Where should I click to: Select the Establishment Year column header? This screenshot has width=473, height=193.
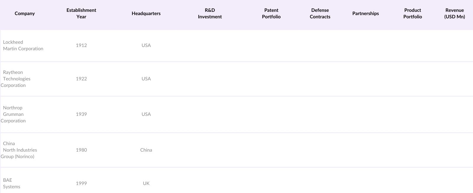click(x=81, y=14)
